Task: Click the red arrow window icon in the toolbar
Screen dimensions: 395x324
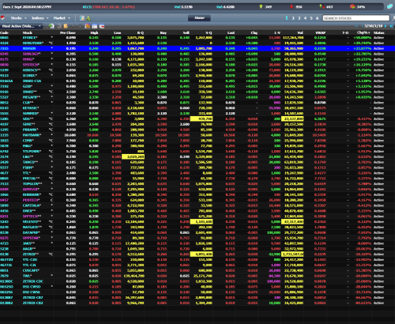Action: point(102,26)
